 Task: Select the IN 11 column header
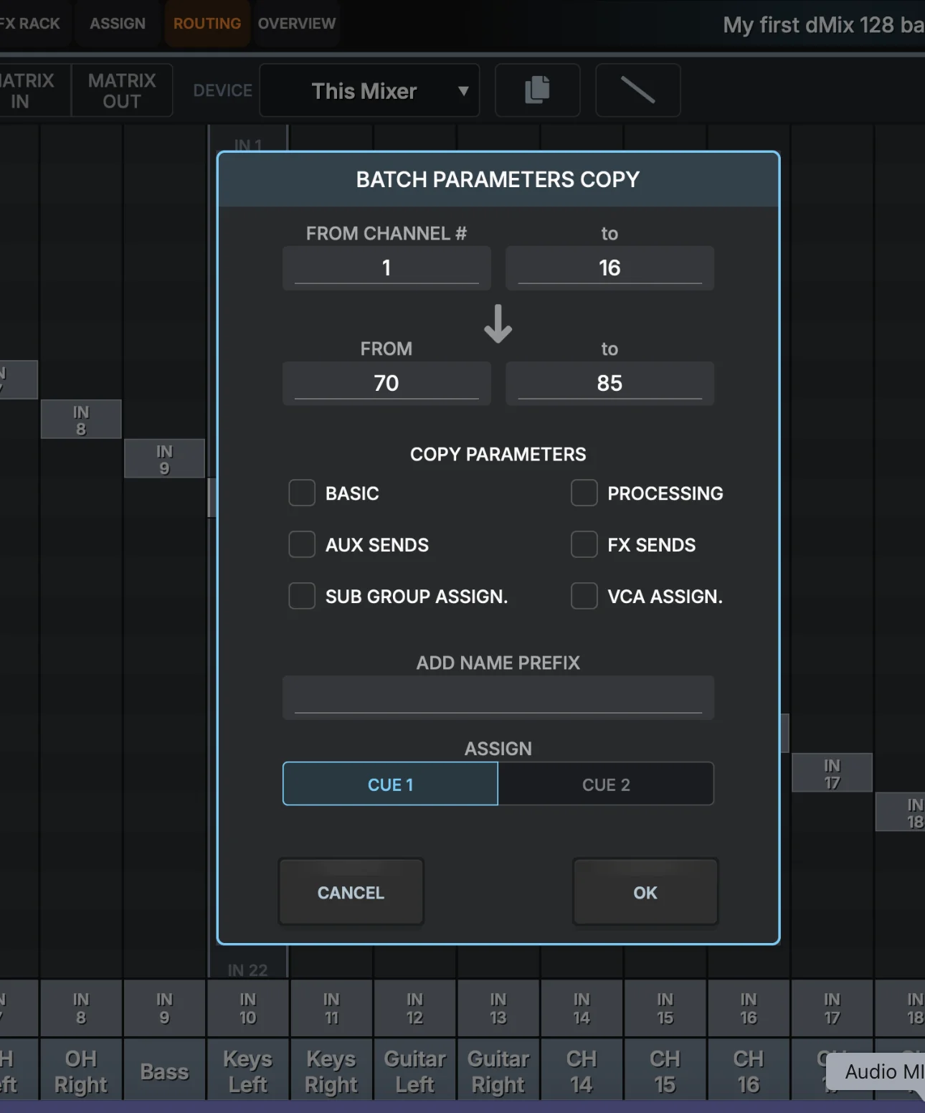(x=331, y=1008)
